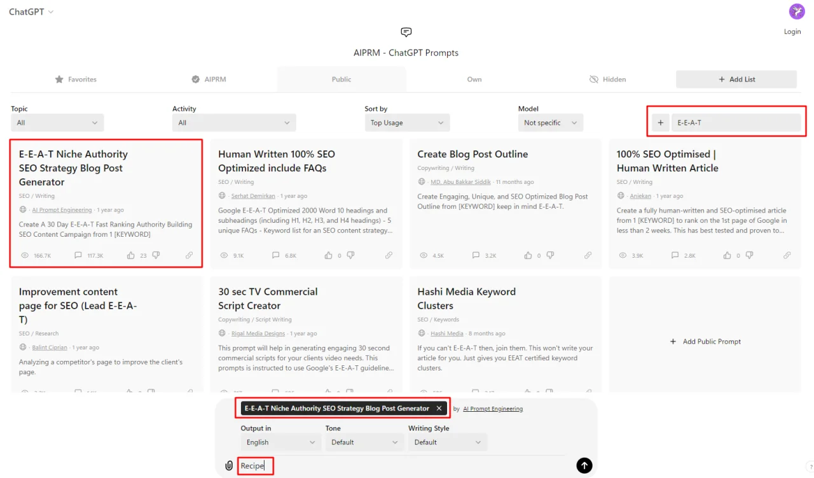Open the ChatGPT model selector dropdown
This screenshot has width=814, height=478.
click(x=31, y=12)
